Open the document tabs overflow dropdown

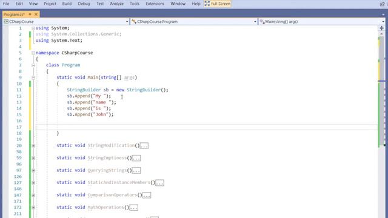point(383,15)
